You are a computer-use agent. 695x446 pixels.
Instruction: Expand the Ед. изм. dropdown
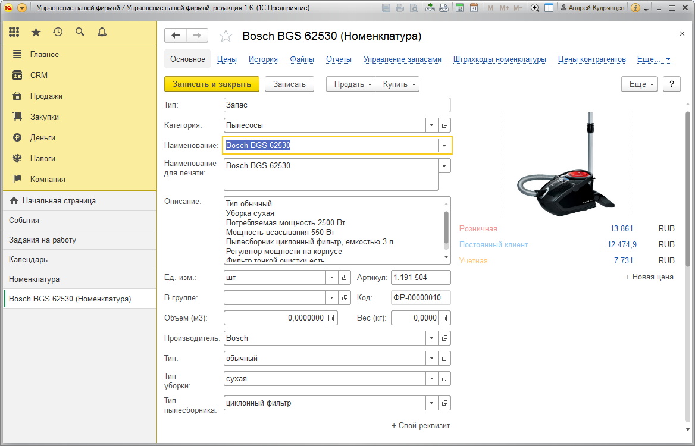click(x=331, y=278)
